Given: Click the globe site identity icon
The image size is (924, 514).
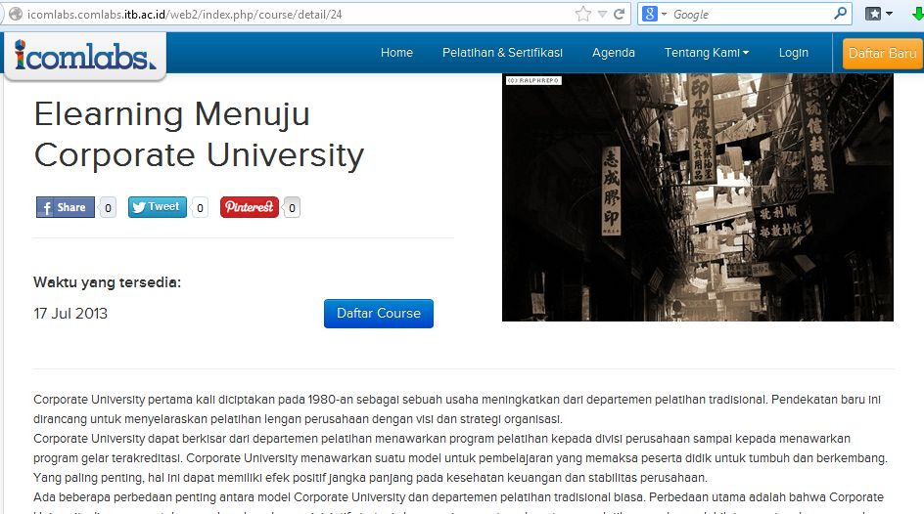Looking at the screenshot, I should pyautogui.click(x=14, y=15).
